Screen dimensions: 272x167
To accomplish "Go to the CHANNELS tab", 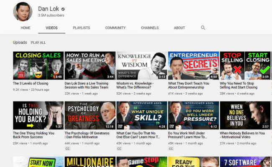I will pos(150,28).
